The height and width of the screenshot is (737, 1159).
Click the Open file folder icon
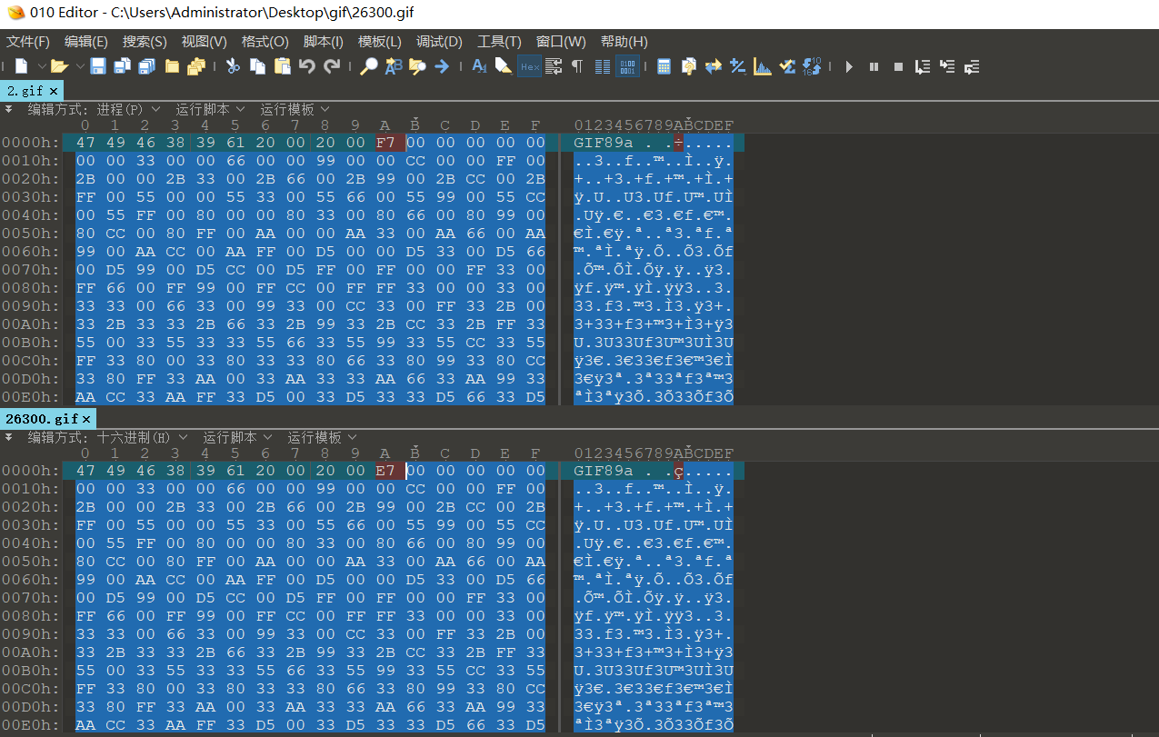click(x=59, y=66)
